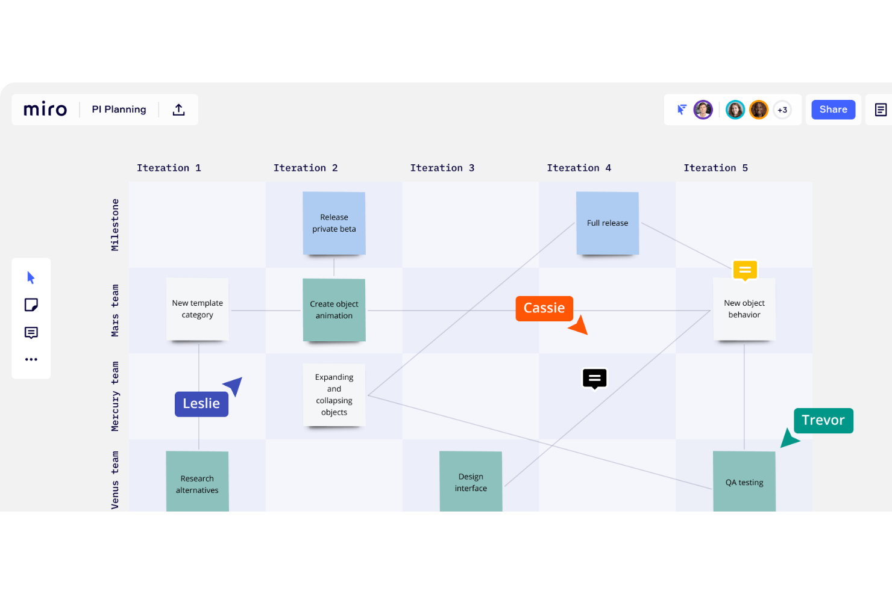This screenshot has height=594, width=892.
Task: Select the Iteration 3 column header
Action: click(442, 168)
